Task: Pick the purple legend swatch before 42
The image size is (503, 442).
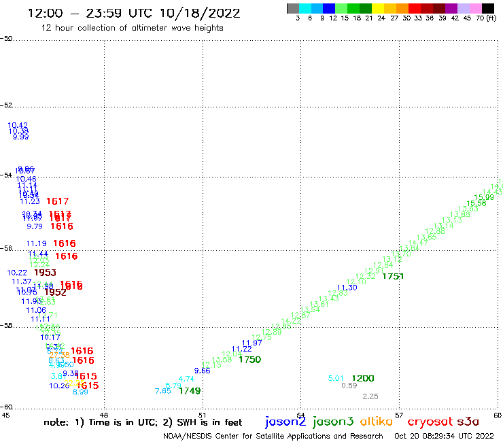Action: (x=451, y=8)
